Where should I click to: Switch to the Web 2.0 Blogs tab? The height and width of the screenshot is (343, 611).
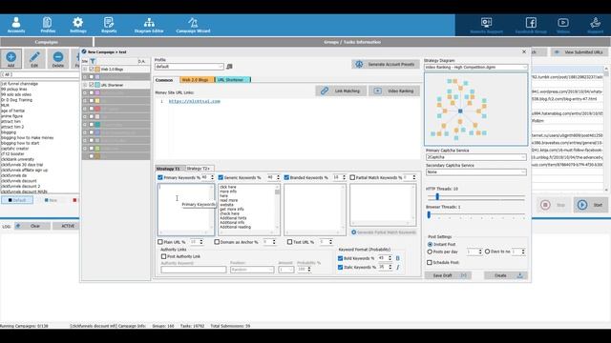coord(197,80)
